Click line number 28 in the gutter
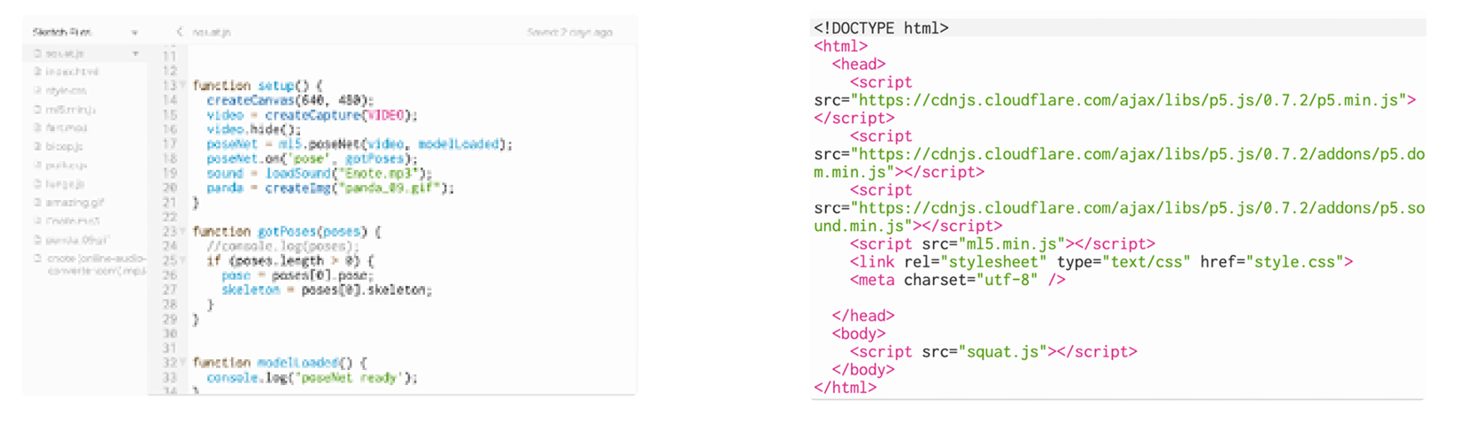The image size is (1459, 424). point(170,305)
